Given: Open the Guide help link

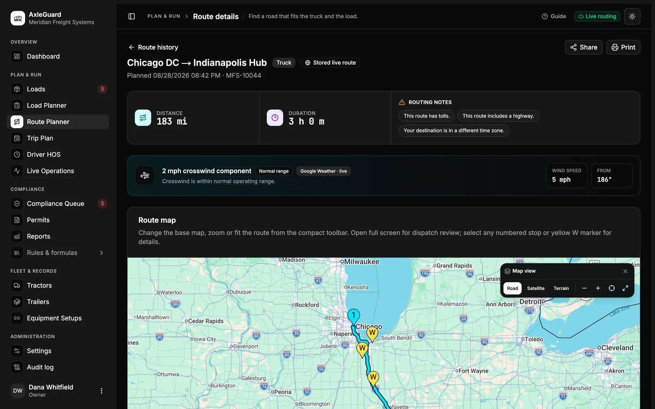Looking at the screenshot, I should click(x=554, y=16).
